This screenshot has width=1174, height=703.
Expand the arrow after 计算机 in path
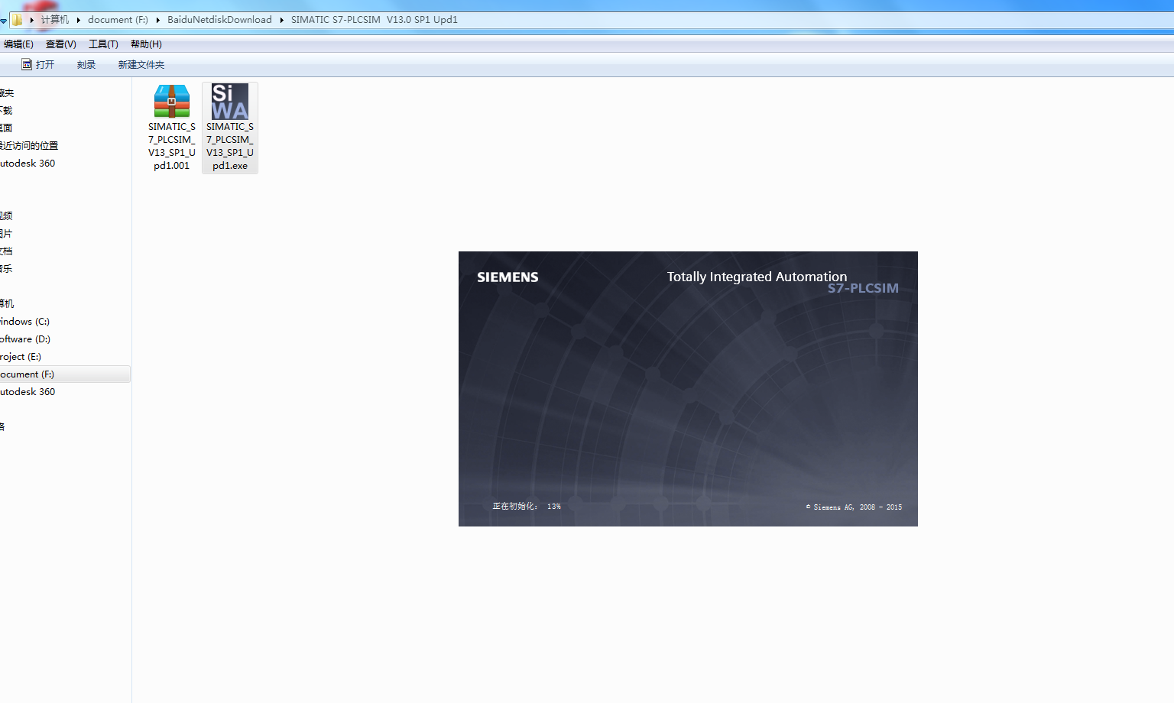tap(78, 20)
